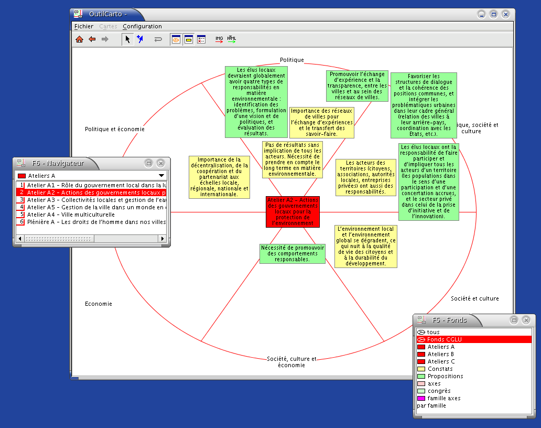The height and width of the screenshot is (428, 541).
Task: Click the Navigateur horizontal scrollbar right arrow
Action: click(x=163, y=239)
